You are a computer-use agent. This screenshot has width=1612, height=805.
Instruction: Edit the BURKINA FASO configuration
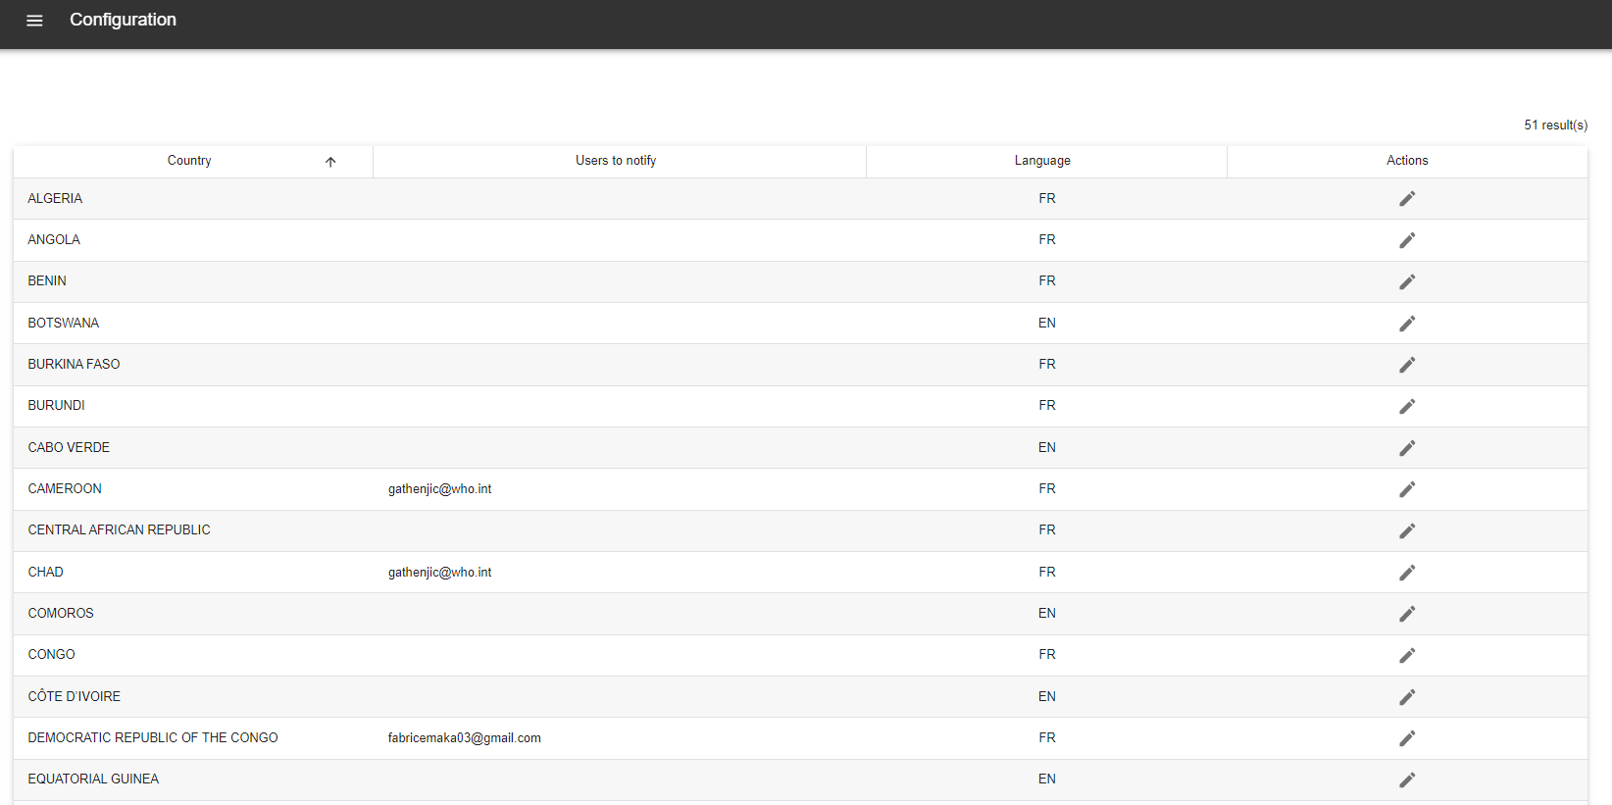[1407, 365]
